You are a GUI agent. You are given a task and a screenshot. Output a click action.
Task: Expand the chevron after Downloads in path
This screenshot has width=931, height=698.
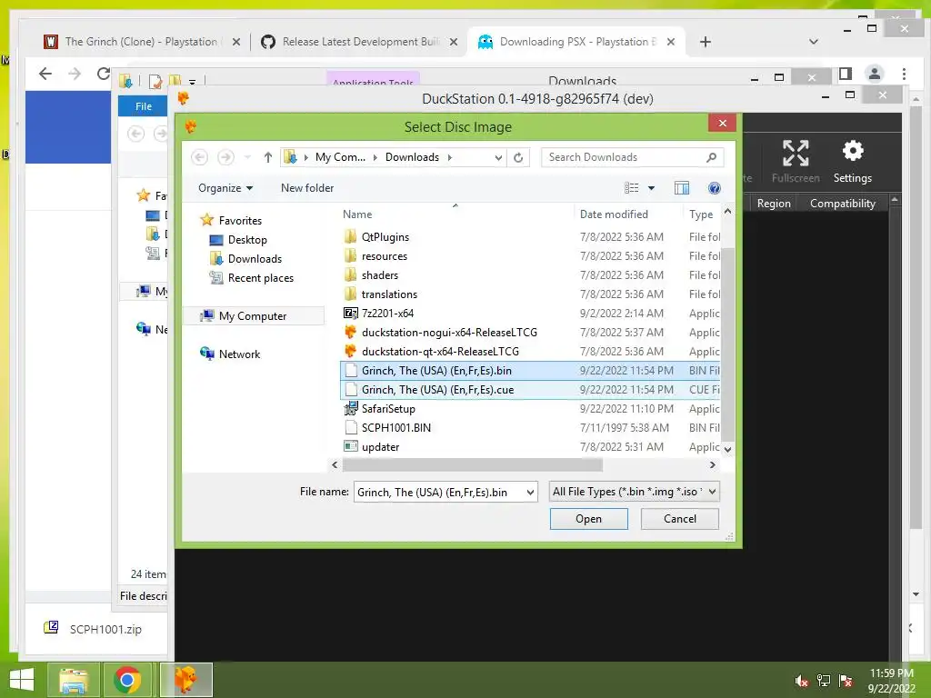coord(449,157)
